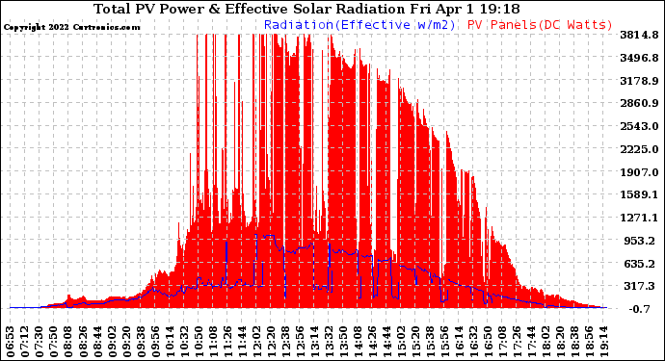Click the 953.2 y-axis value
The height and width of the screenshot is (361, 665).
point(639,241)
